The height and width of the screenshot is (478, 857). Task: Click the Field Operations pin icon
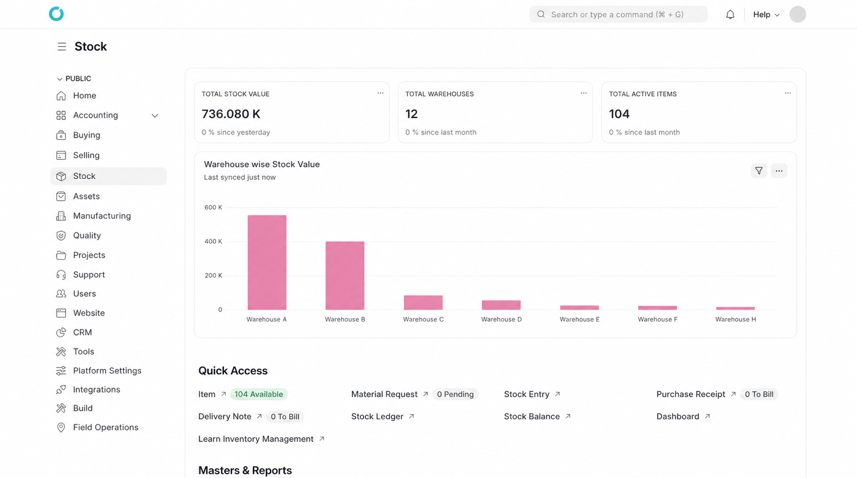point(61,427)
